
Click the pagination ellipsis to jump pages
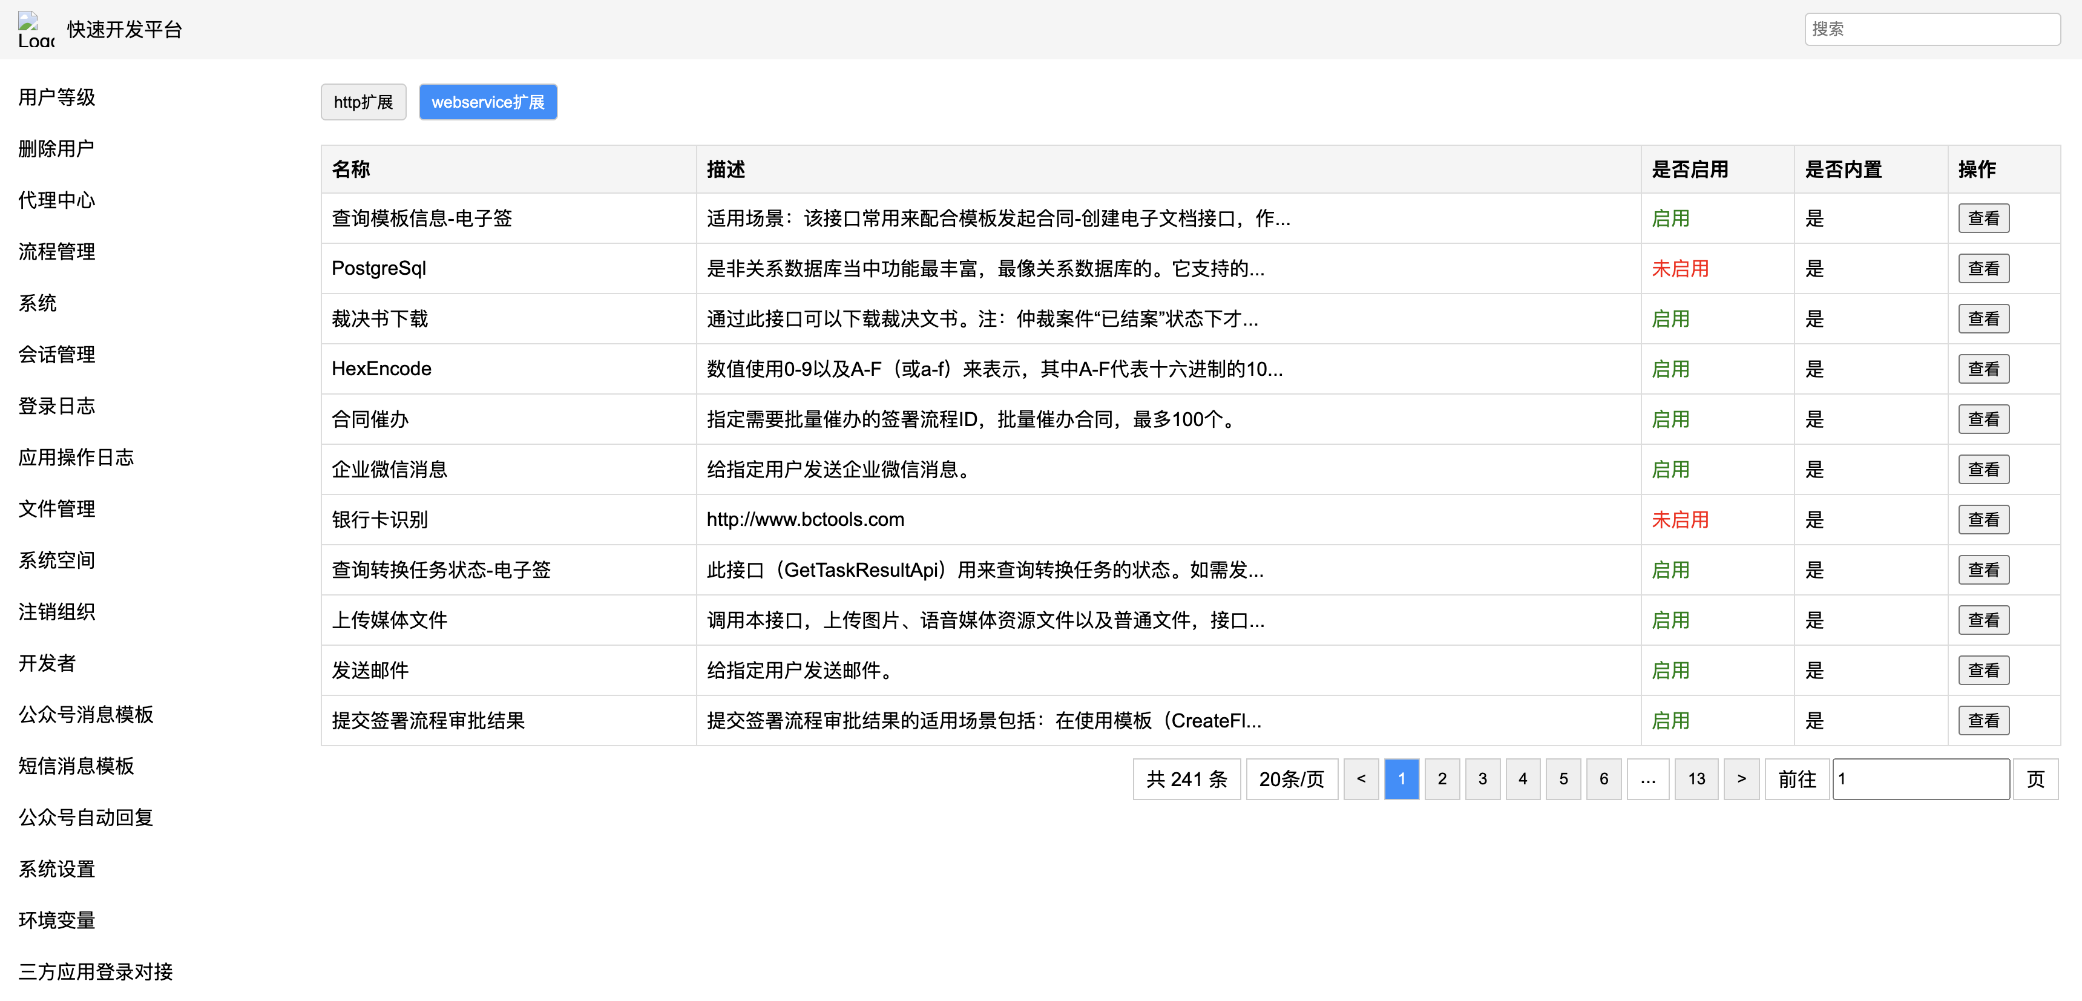pyautogui.click(x=1647, y=779)
